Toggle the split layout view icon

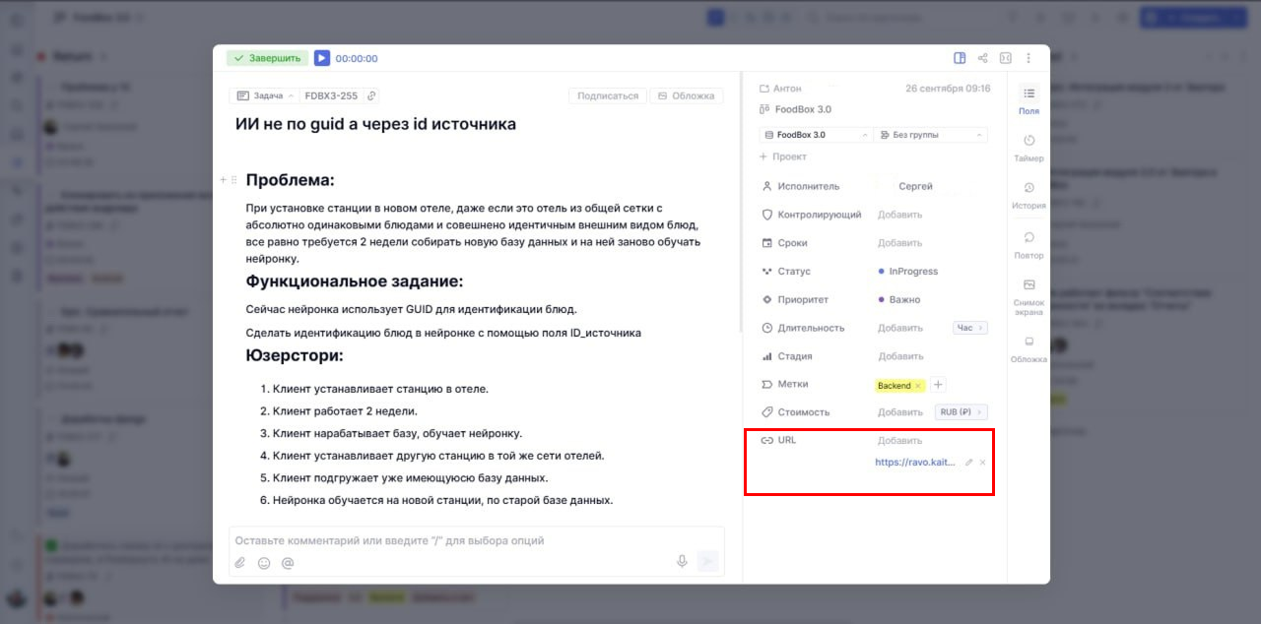click(x=960, y=58)
